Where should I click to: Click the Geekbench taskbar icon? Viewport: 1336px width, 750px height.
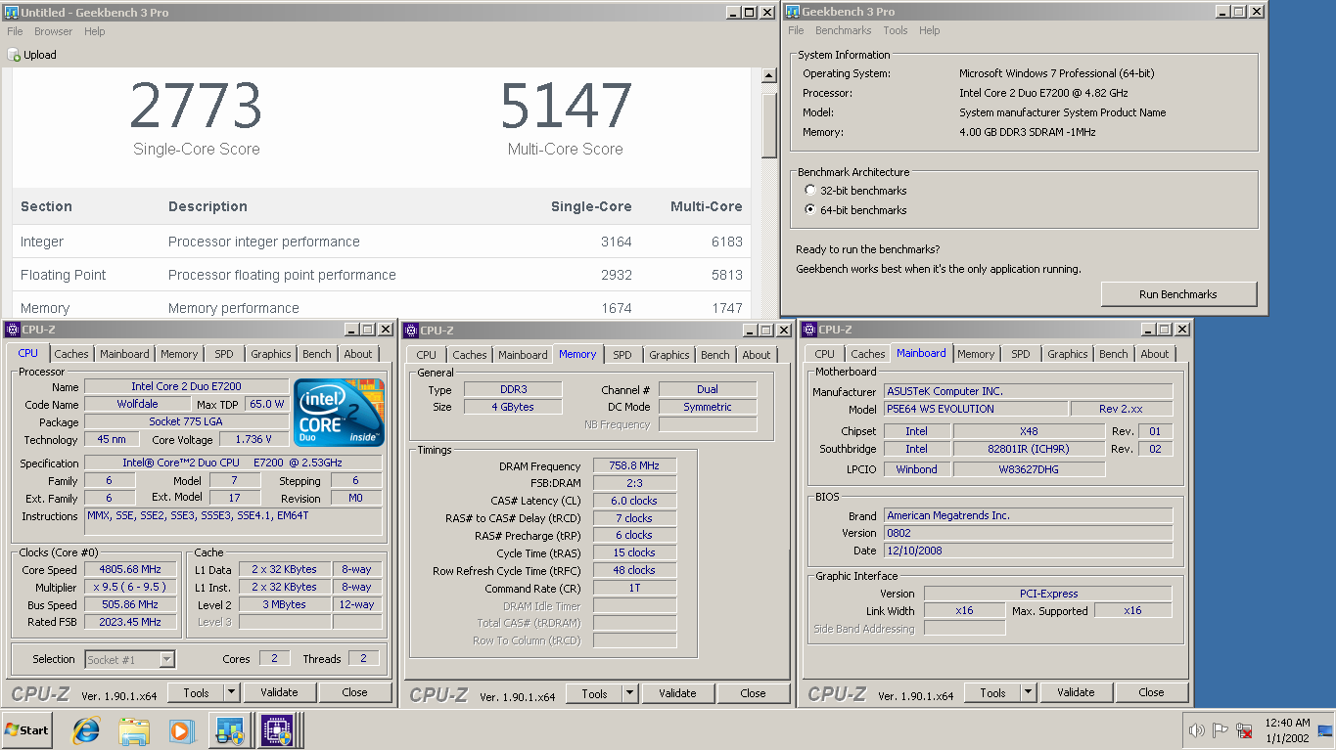click(229, 730)
